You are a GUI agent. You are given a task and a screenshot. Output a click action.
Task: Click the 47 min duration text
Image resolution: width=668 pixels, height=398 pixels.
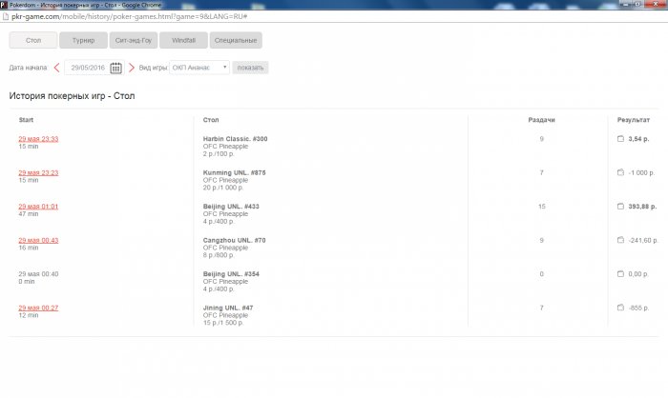[x=29, y=214]
